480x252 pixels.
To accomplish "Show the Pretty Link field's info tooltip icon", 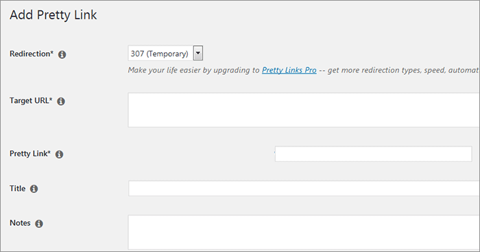I will click(x=60, y=154).
